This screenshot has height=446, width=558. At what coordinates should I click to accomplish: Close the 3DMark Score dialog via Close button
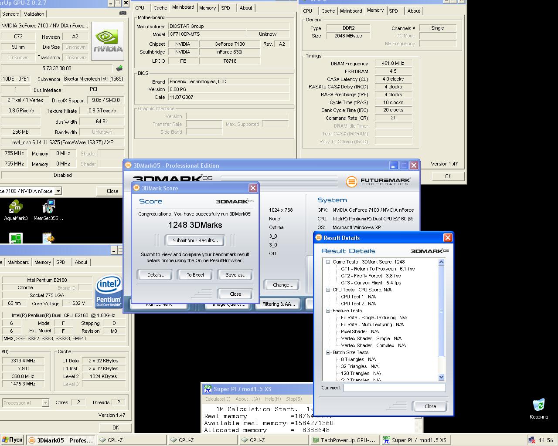tap(235, 294)
